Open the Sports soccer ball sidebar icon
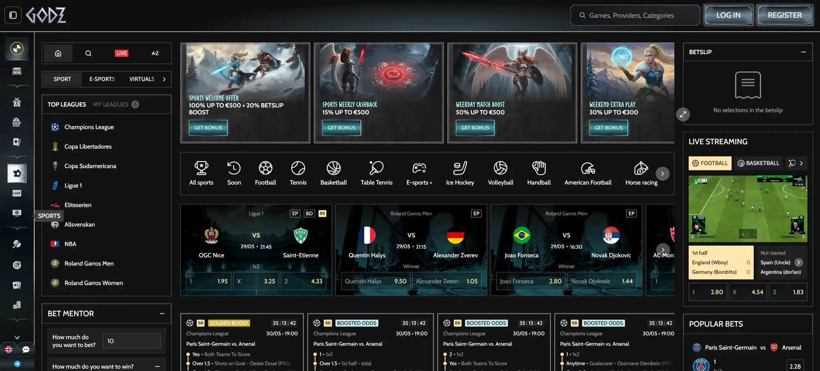This screenshot has width=820, height=371. click(17, 174)
